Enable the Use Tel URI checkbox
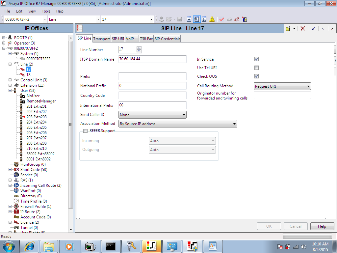 click(256, 68)
